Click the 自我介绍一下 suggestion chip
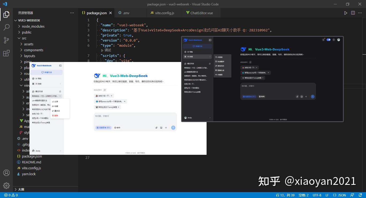Screen dimensions: 366x198 point(103,96)
